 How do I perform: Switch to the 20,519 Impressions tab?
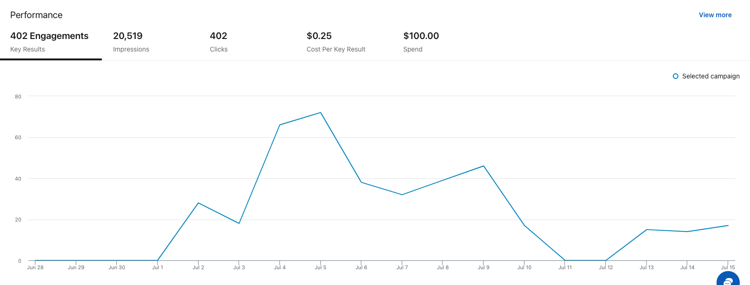coord(131,42)
